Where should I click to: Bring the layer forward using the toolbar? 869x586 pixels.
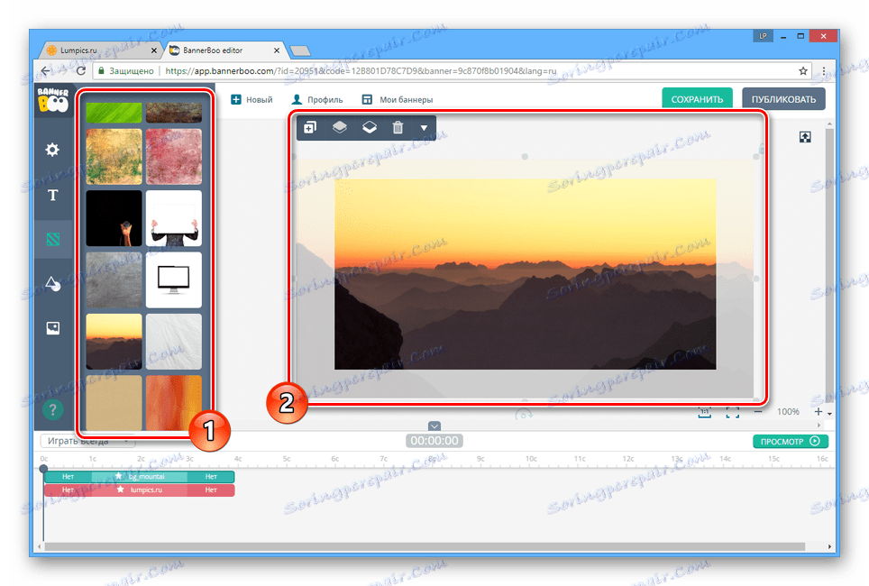pyautogui.click(x=340, y=127)
